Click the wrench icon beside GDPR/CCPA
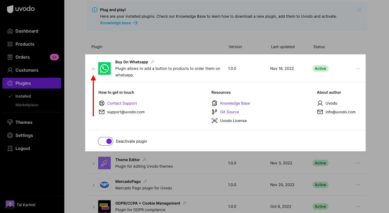This screenshot has height=213, width=389. click(185, 203)
